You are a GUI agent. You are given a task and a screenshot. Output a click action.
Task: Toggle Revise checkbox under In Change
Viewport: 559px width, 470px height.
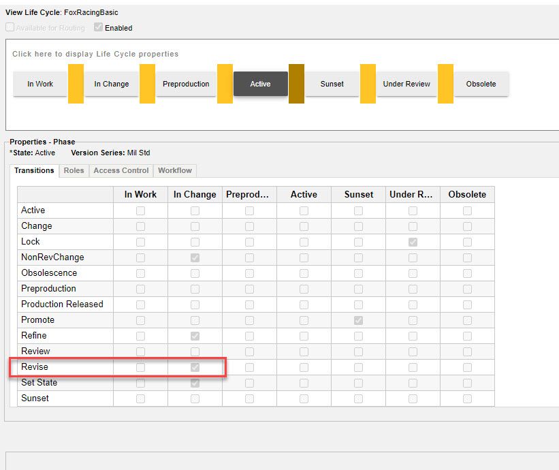coord(195,367)
